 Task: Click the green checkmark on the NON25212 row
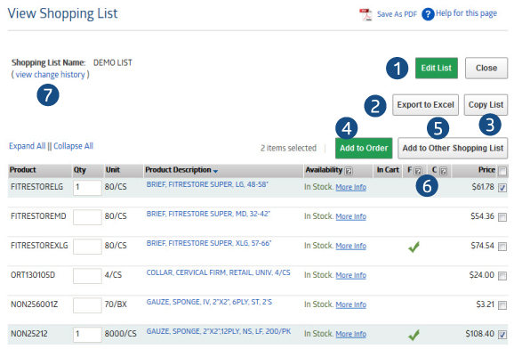[414, 335]
